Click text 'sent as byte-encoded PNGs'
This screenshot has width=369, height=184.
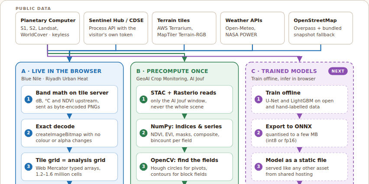tap(68, 107)
